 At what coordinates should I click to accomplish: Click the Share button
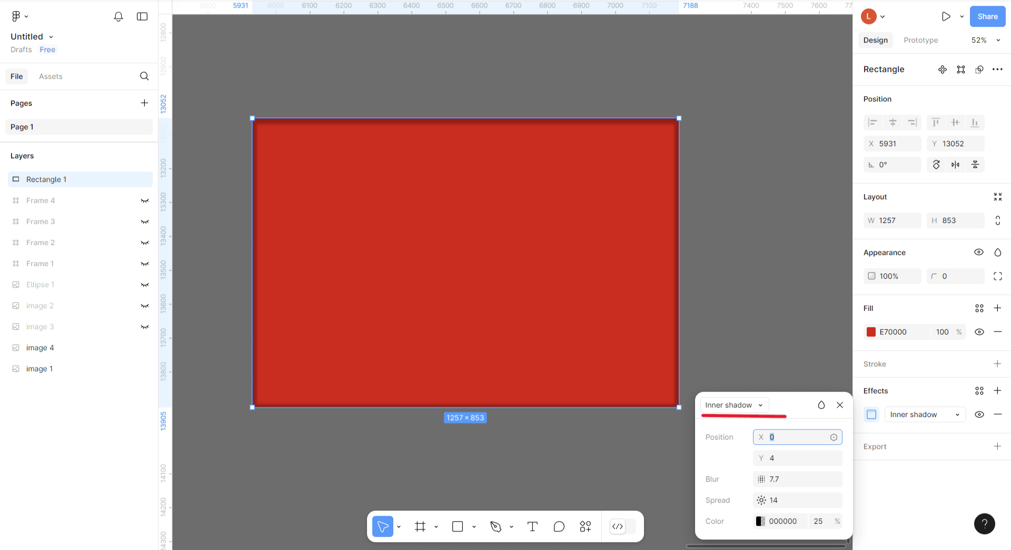coord(987,16)
